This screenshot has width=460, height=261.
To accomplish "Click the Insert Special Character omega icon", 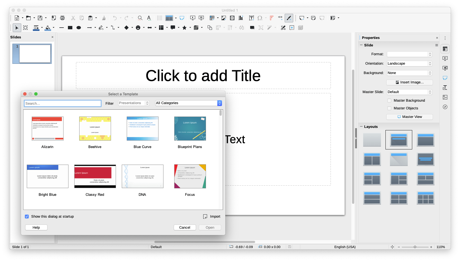I will click(260, 18).
